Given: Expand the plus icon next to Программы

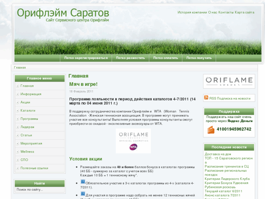Looking at the screenshot, I should [17, 119].
